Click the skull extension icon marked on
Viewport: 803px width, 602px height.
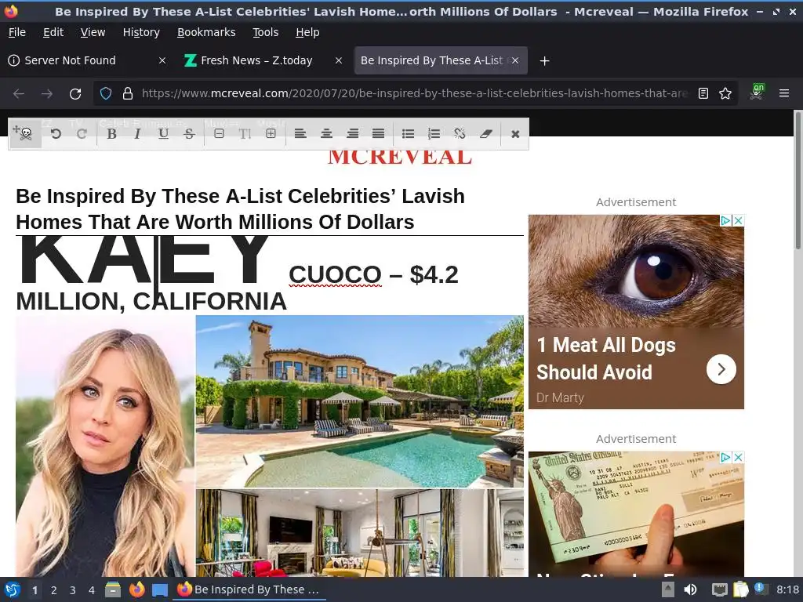[757, 92]
